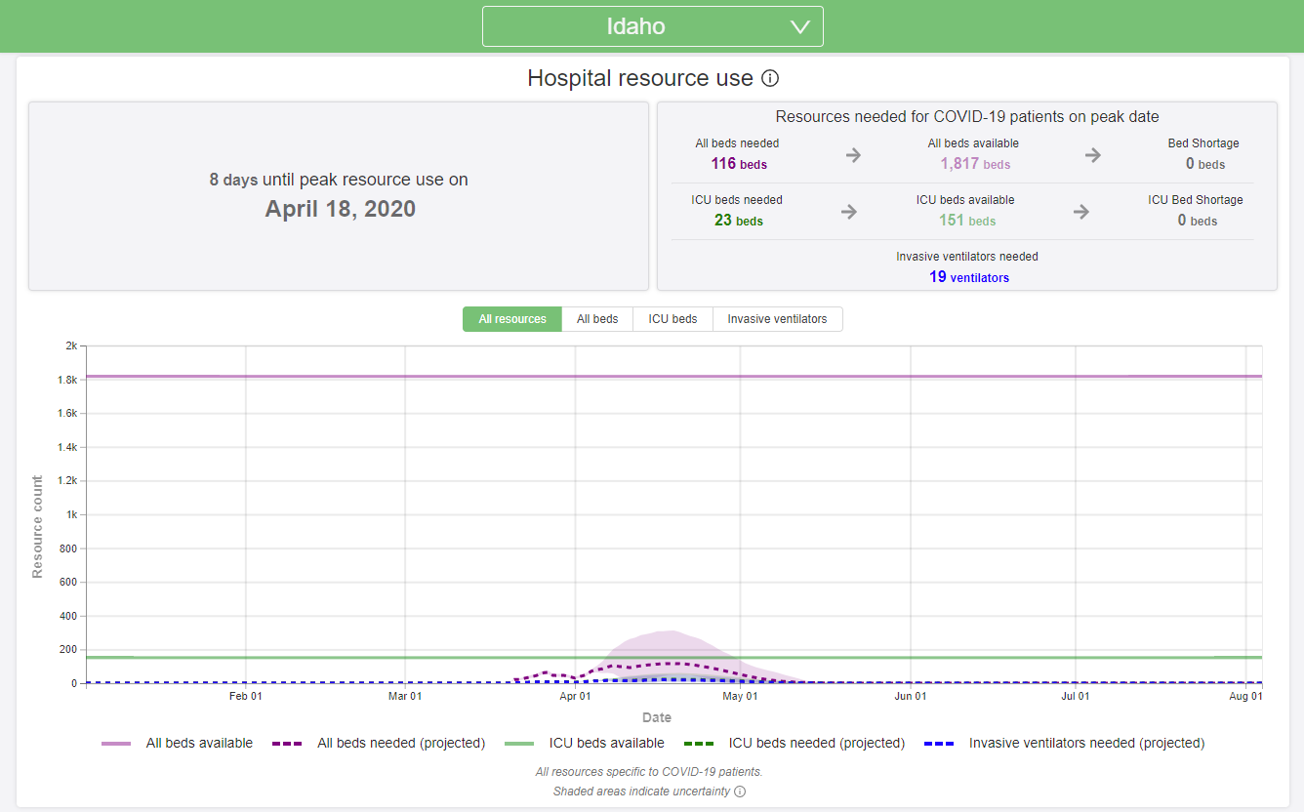Click arrow between All beds needed and available

(x=853, y=155)
